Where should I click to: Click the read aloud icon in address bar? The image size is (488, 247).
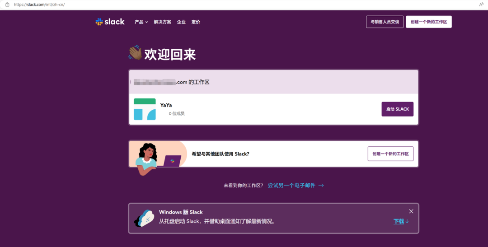(x=481, y=5)
